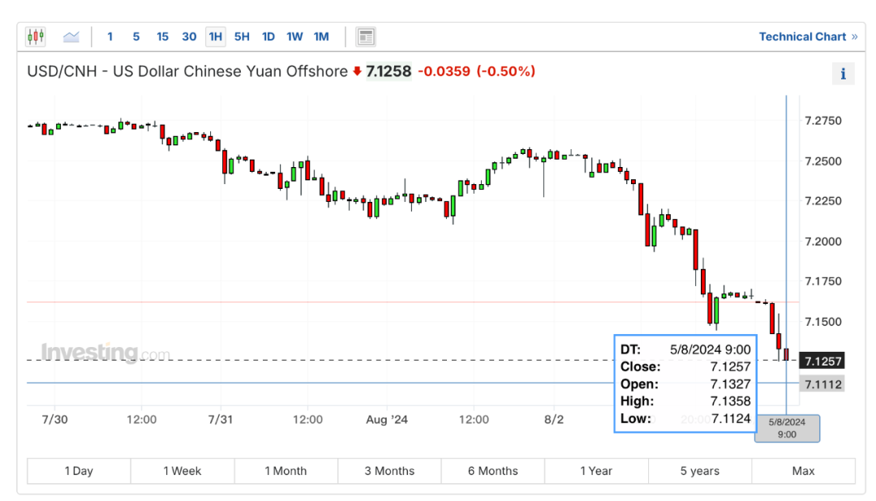876x501 pixels.
Task: Choose the 15 minute interval
Action: coord(162,36)
